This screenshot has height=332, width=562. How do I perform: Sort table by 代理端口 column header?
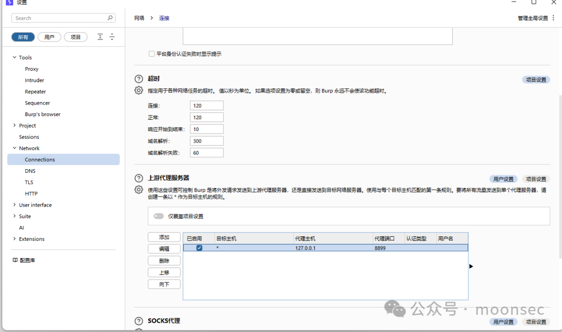pos(389,238)
